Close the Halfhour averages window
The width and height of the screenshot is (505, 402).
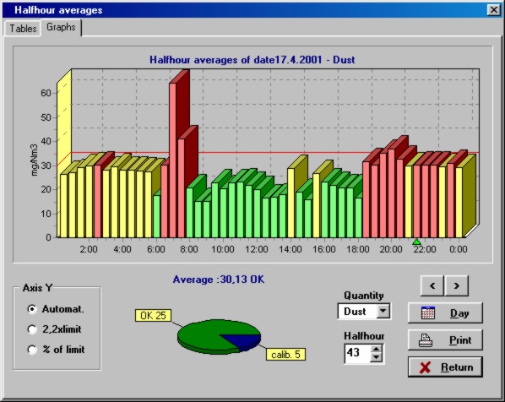(494, 10)
